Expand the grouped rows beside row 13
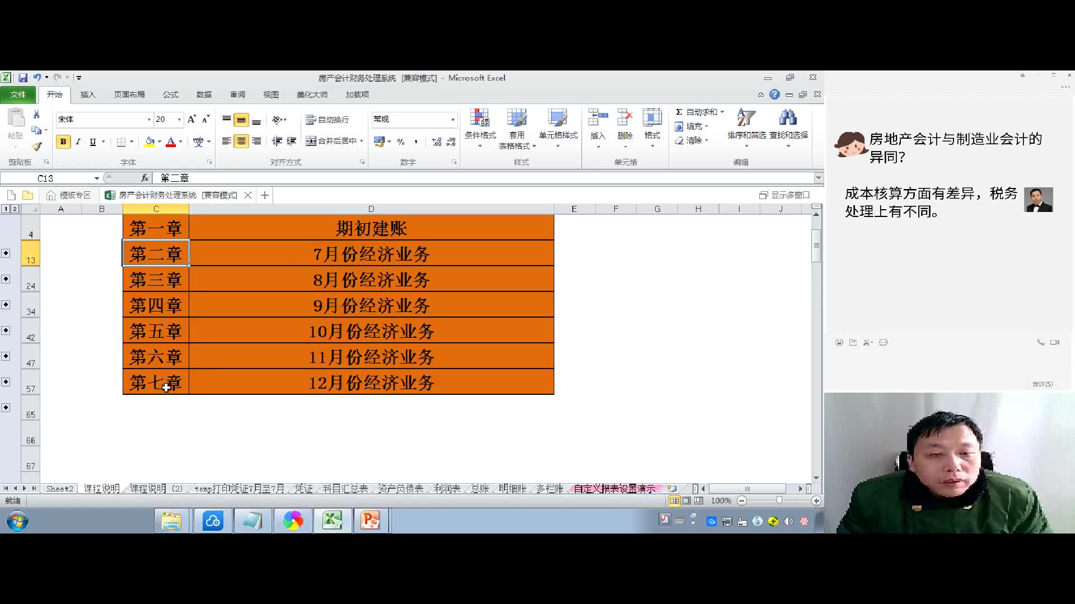Screen dimensions: 1075x604 tap(6, 253)
